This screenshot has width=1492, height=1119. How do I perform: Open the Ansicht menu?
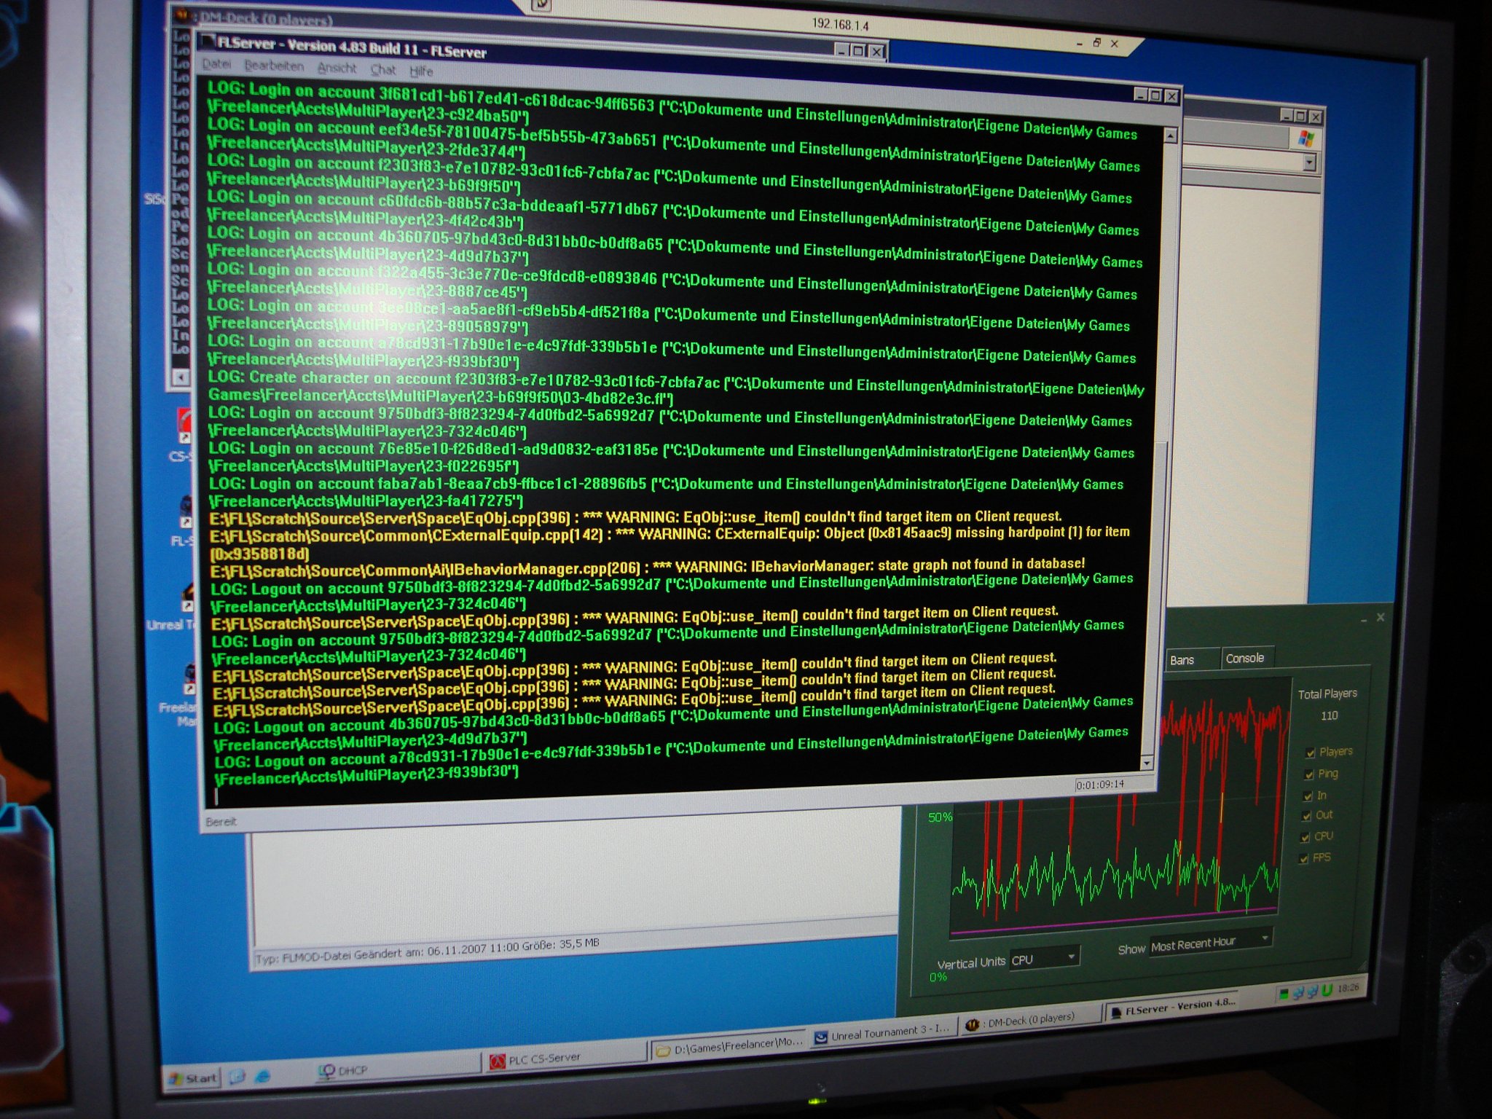(337, 68)
